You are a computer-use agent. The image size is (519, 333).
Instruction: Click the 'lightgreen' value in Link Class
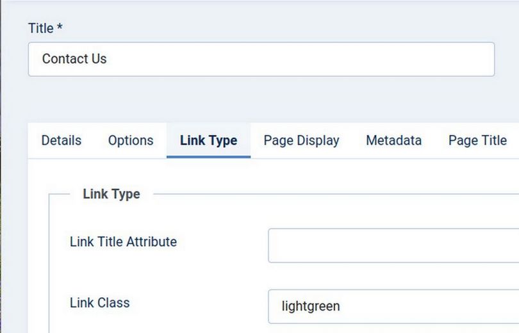(311, 306)
